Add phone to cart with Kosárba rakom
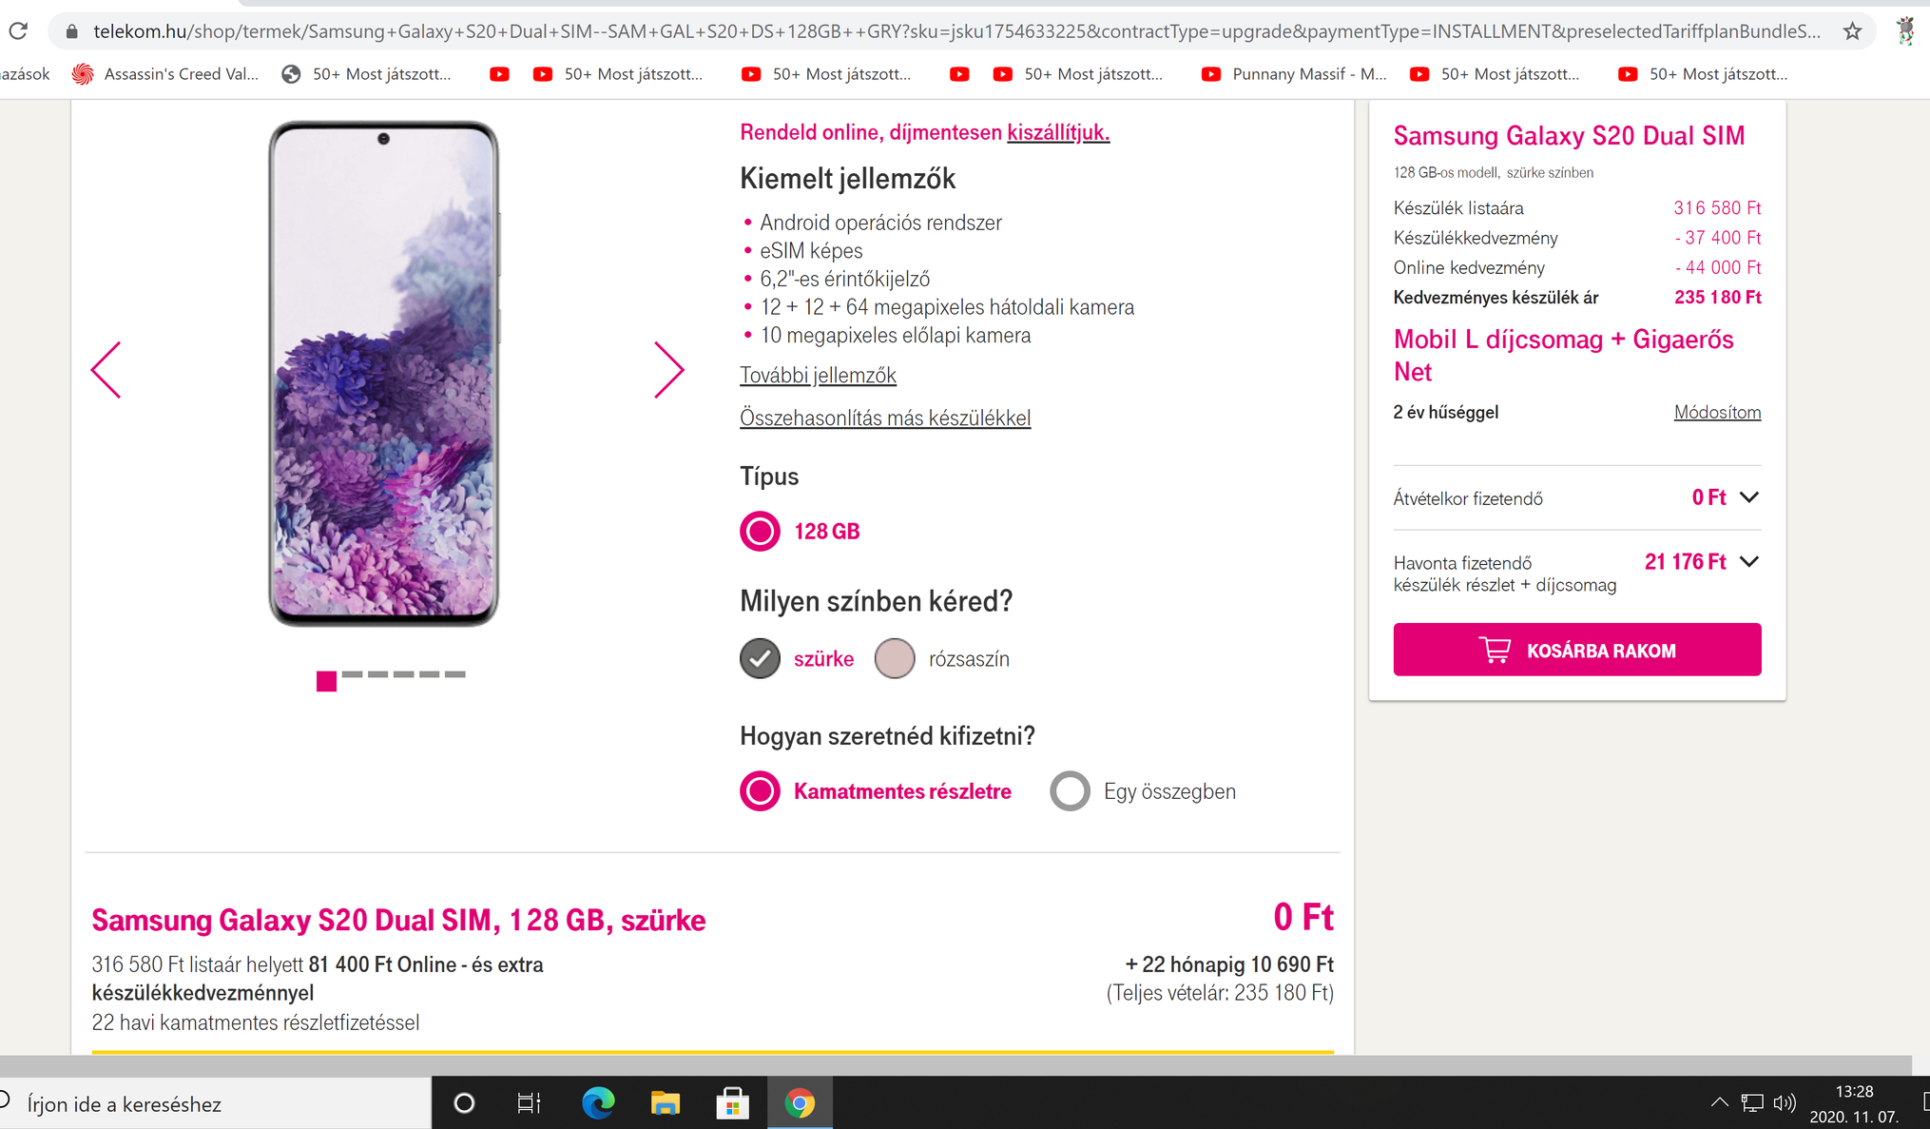 tap(1577, 650)
